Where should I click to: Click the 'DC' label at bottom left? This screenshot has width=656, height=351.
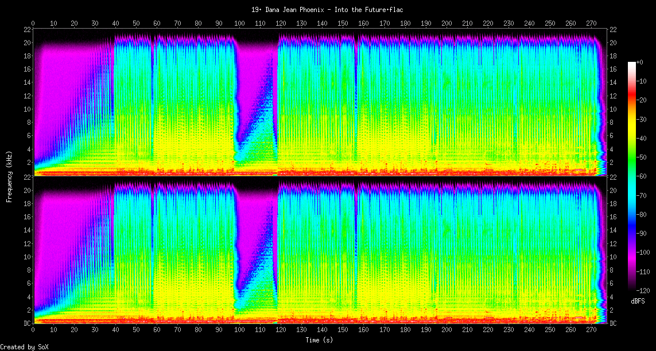coord(26,324)
